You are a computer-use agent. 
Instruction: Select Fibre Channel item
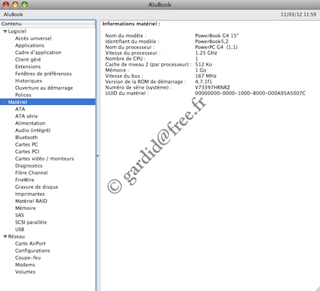click(x=31, y=173)
